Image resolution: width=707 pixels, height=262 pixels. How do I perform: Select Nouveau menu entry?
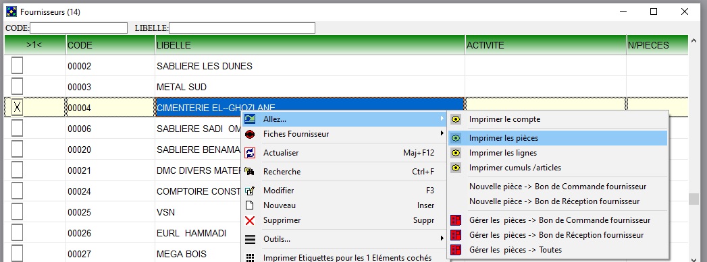(x=344, y=205)
